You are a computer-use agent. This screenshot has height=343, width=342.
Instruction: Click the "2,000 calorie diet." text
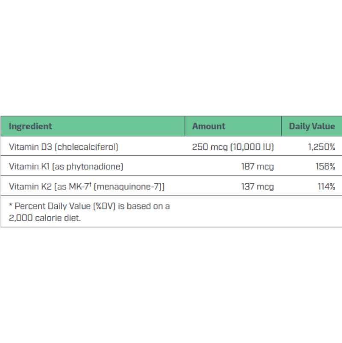click(x=45, y=218)
